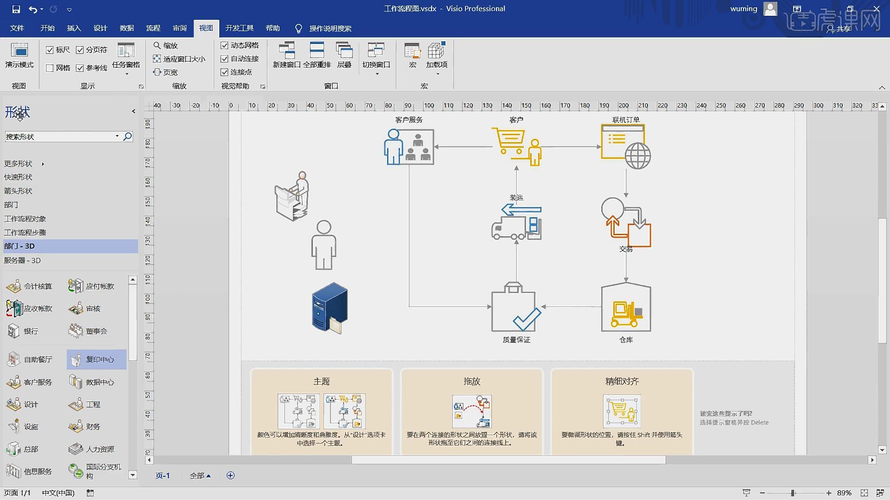Select Servers - 3D (服务器 - 3D) stencil

pyautogui.click(x=22, y=261)
